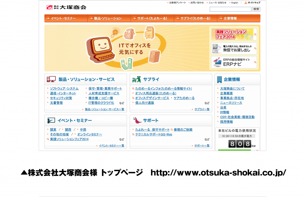Open 修理のご依頼 link
Viewport: 305px width, 197px height.
183,130
